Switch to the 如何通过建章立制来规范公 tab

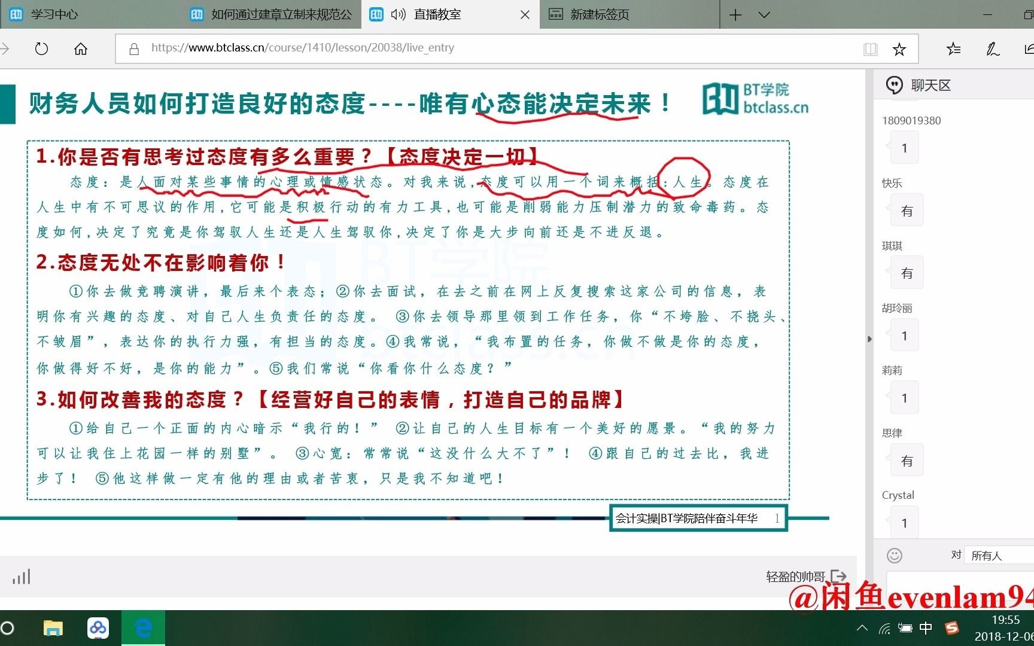pyautogui.click(x=270, y=14)
